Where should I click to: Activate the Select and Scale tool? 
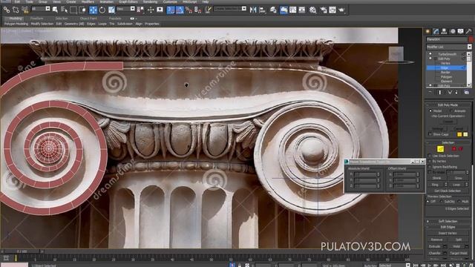point(111,10)
